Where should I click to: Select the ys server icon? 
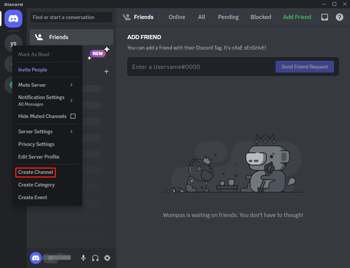pyautogui.click(x=13, y=43)
